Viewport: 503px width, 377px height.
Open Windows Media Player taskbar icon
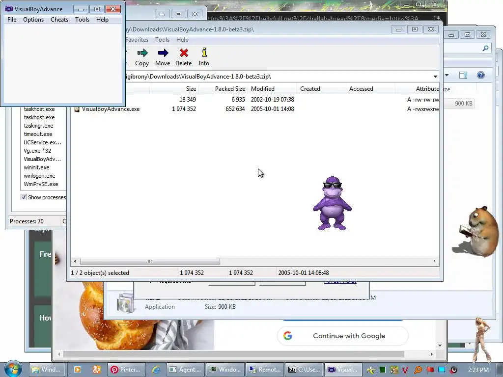pyautogui.click(x=77, y=370)
